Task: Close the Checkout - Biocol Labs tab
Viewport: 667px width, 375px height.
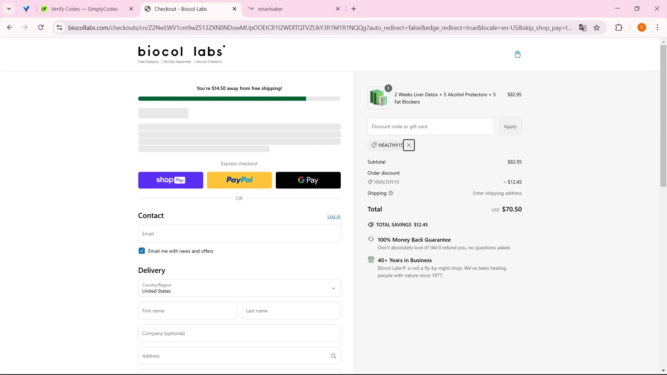Action: (x=234, y=9)
